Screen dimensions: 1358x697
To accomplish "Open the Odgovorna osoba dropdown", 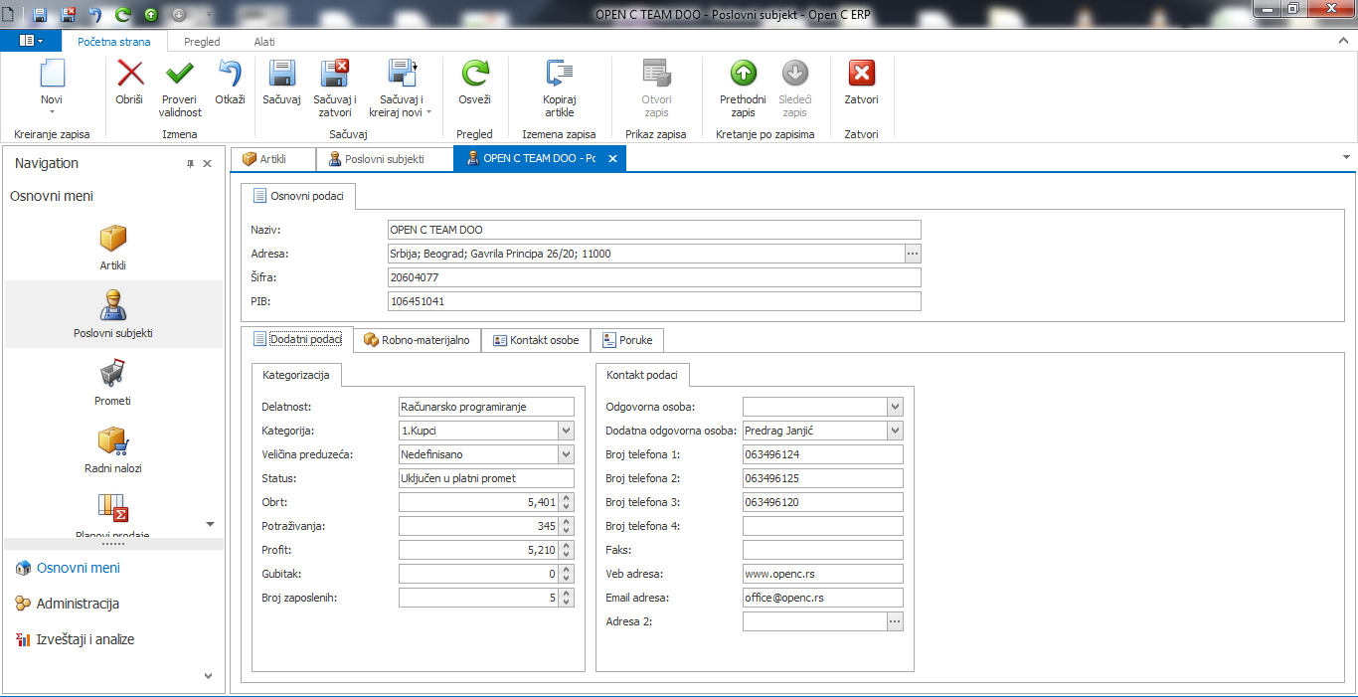I will coord(895,407).
